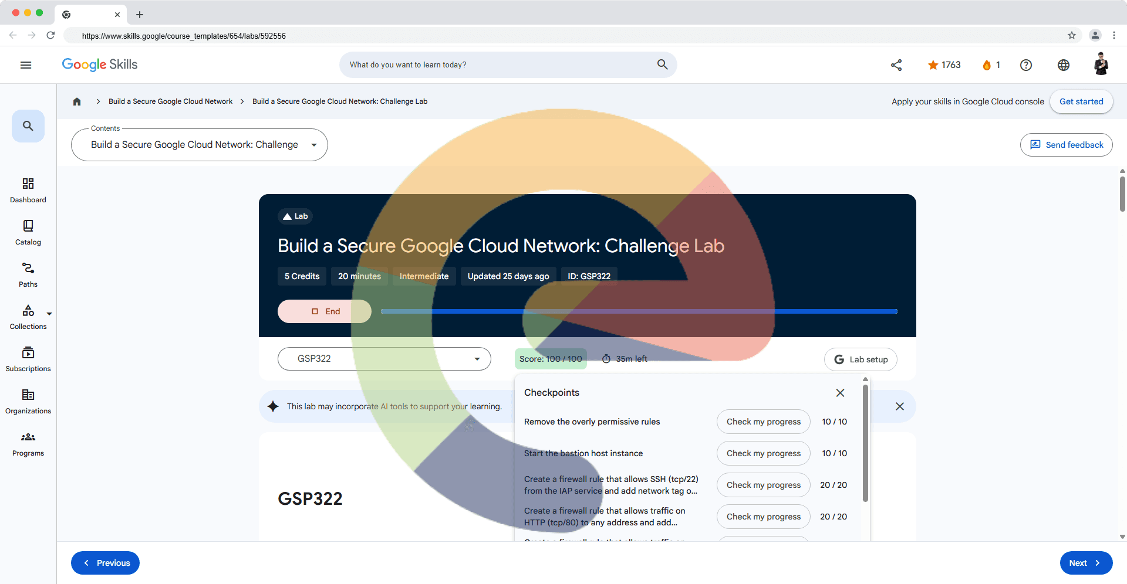This screenshot has width=1127, height=584.
Task: Click the sidebar search button
Action: pyautogui.click(x=28, y=126)
